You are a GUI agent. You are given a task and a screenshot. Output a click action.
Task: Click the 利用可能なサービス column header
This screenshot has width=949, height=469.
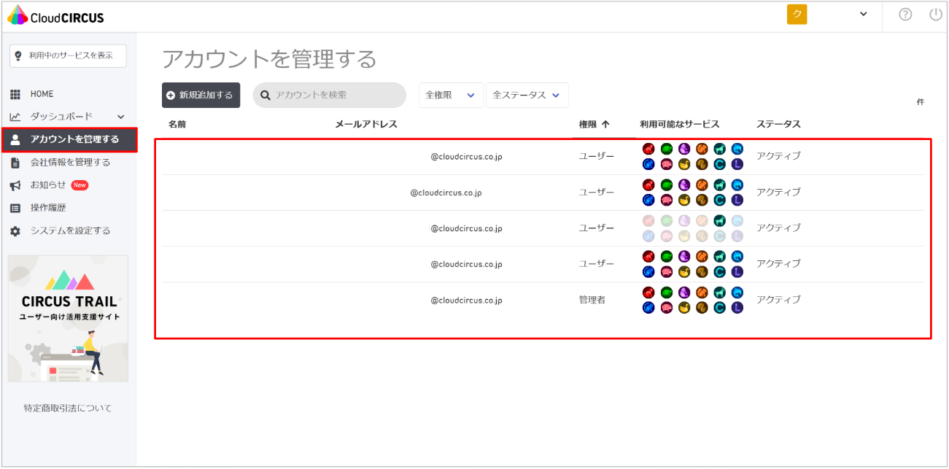tap(680, 124)
